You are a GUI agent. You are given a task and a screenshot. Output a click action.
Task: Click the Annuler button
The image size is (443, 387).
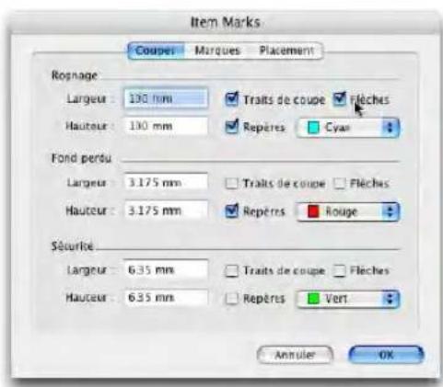pos(295,355)
